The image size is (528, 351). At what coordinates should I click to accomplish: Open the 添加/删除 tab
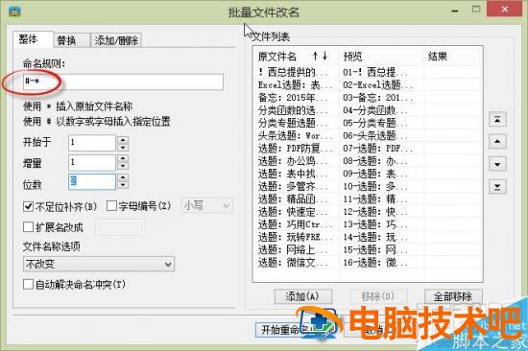(x=116, y=40)
